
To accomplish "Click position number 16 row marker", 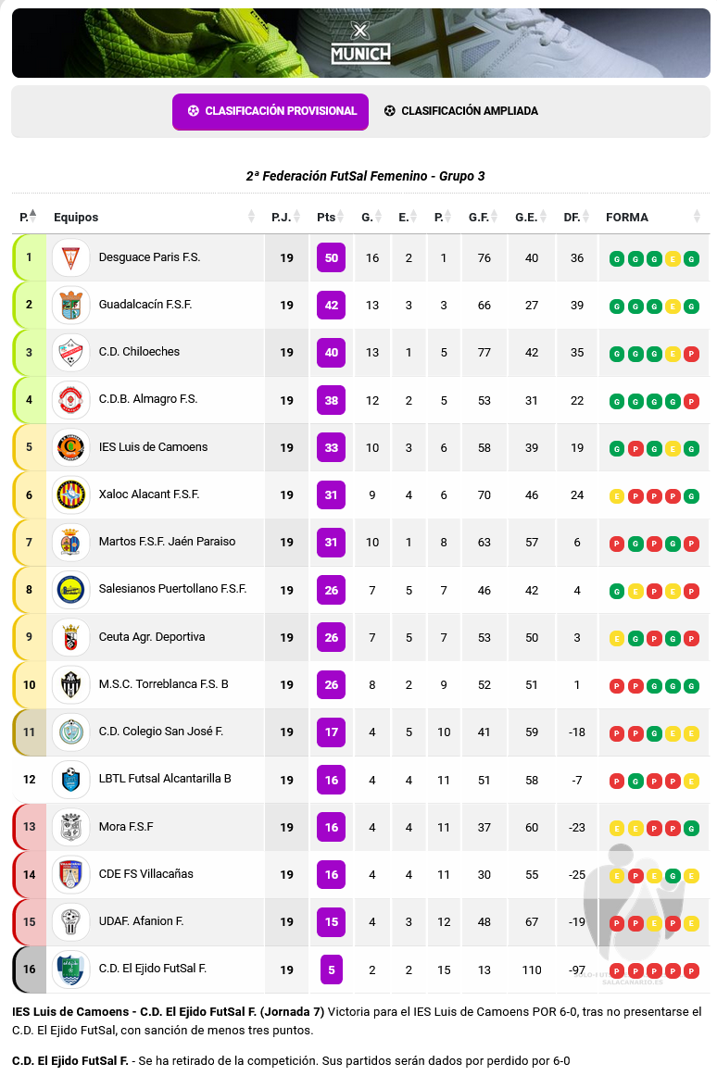I will click(x=29, y=970).
